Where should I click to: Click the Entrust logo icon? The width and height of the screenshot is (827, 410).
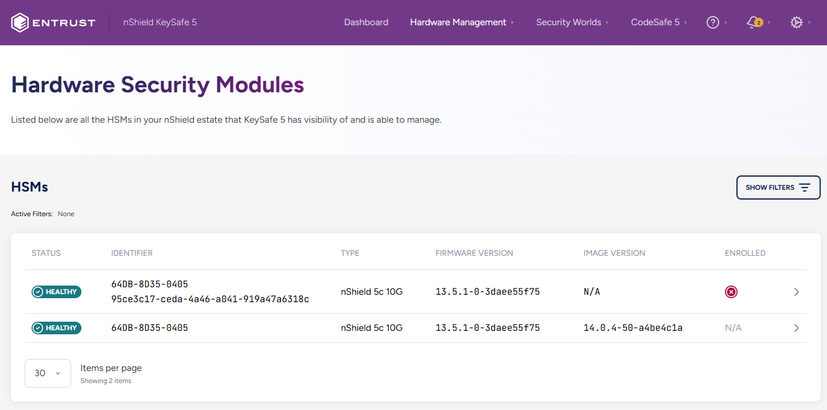tap(20, 22)
